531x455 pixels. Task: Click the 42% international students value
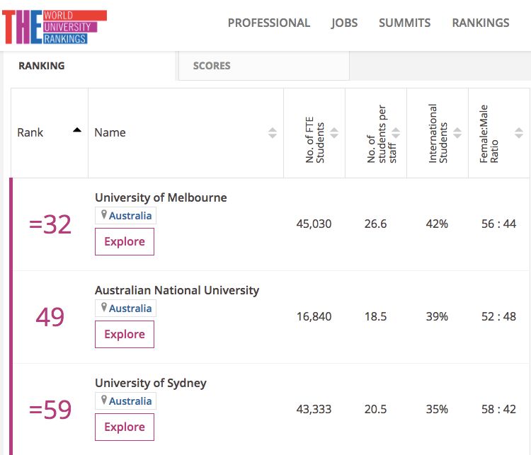pyautogui.click(x=438, y=224)
